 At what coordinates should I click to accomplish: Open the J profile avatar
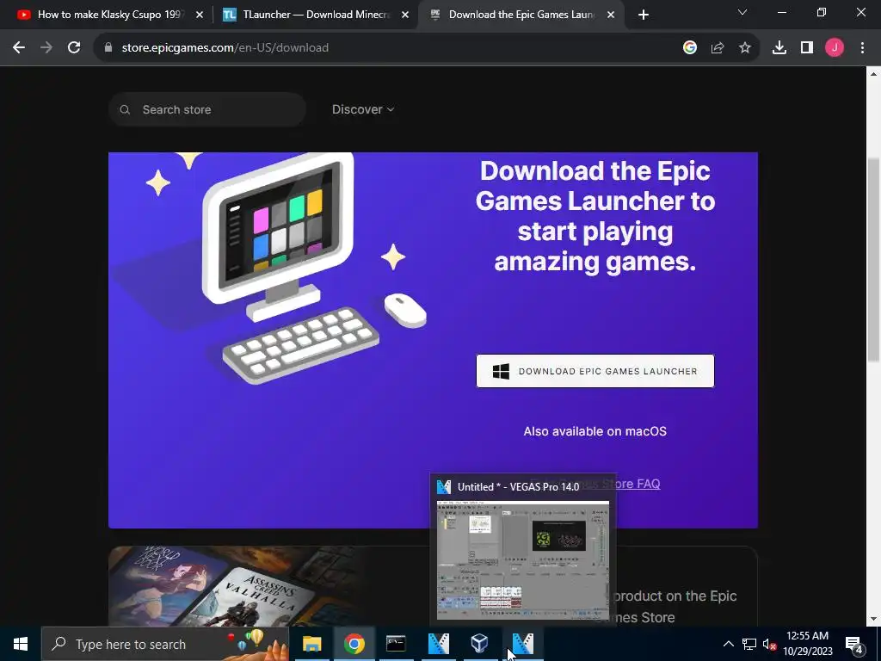(835, 48)
